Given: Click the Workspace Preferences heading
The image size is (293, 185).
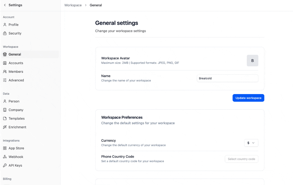Looking at the screenshot, I should coord(122,117).
